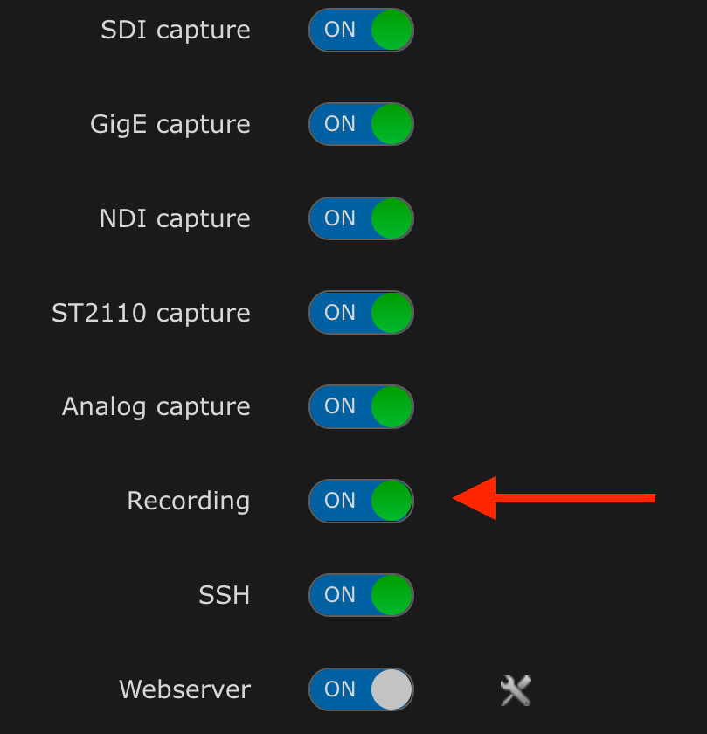This screenshot has height=734, width=707.
Task: Turn off NDI capture switch
Action: point(361,218)
